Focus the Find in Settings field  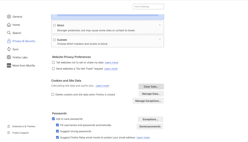click(148, 7)
